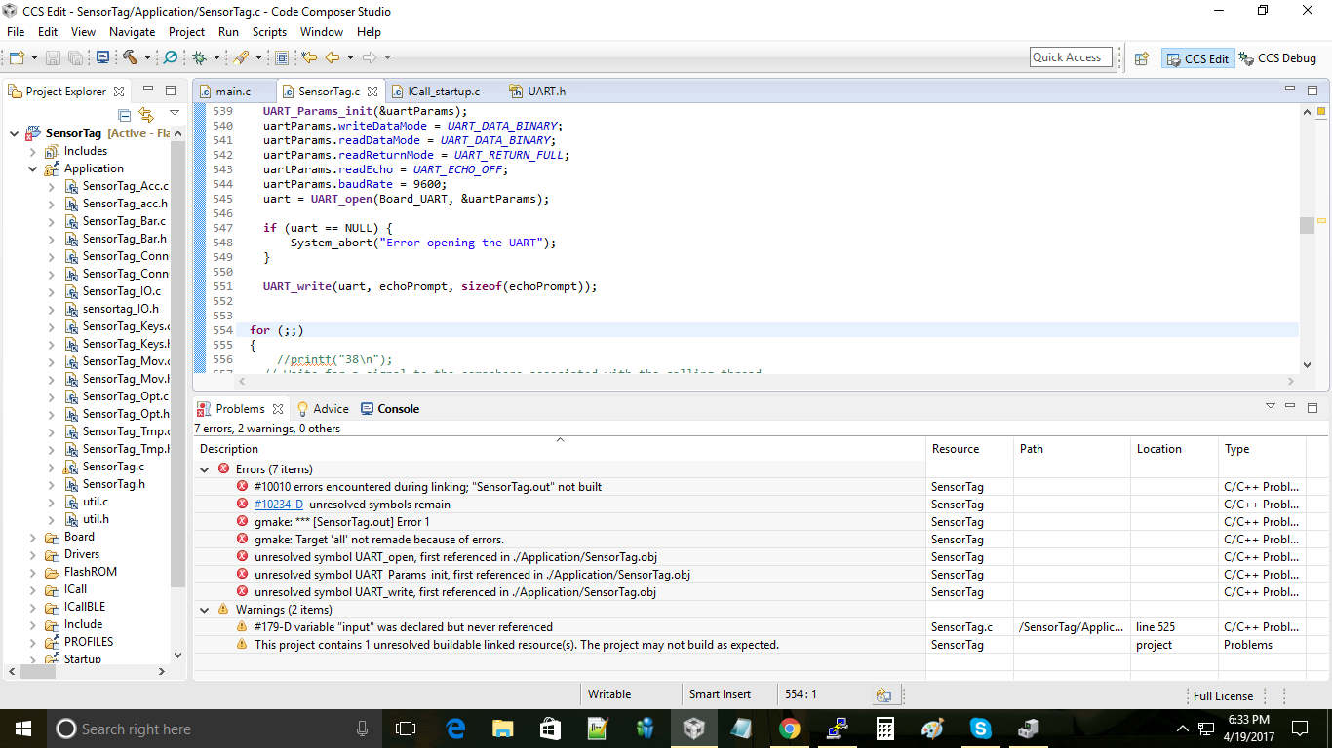Open the New file dropdown arrow

pyautogui.click(x=34, y=57)
